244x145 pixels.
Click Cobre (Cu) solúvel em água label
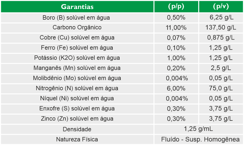click(77, 38)
